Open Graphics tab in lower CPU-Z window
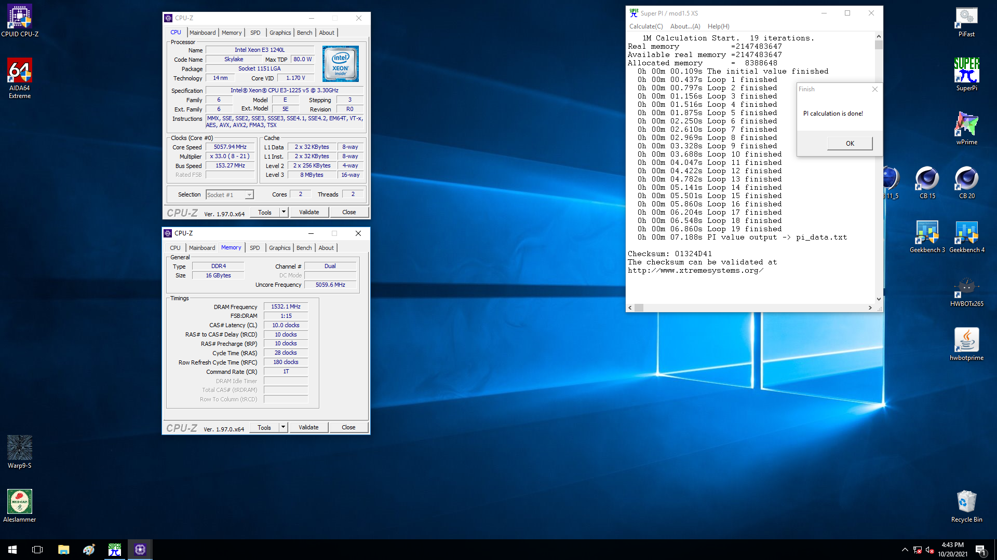The height and width of the screenshot is (560, 997). point(280,248)
